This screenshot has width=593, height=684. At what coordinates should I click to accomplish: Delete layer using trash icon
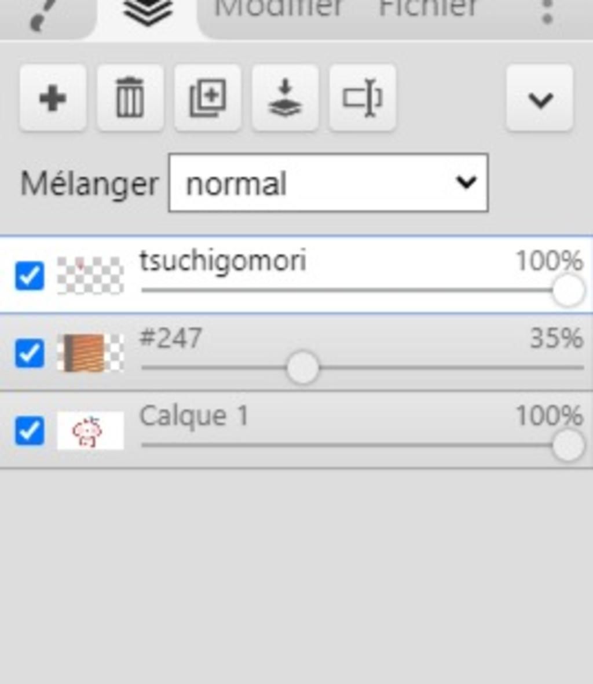(x=130, y=98)
